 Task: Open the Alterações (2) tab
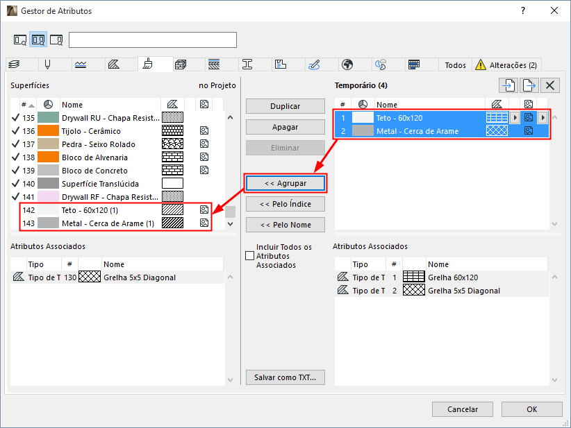pyautogui.click(x=506, y=65)
